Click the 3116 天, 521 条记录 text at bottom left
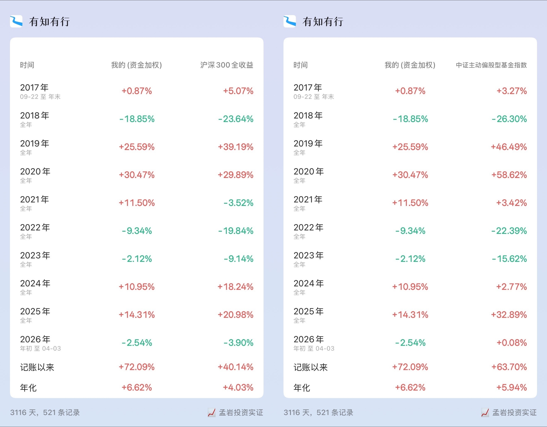 coord(45,412)
